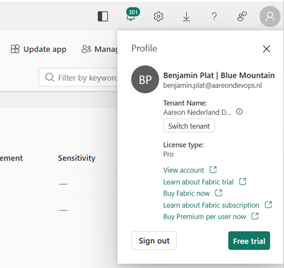Click external-link icon beside Buy Premium link
The image size is (284, 268).
255,216
